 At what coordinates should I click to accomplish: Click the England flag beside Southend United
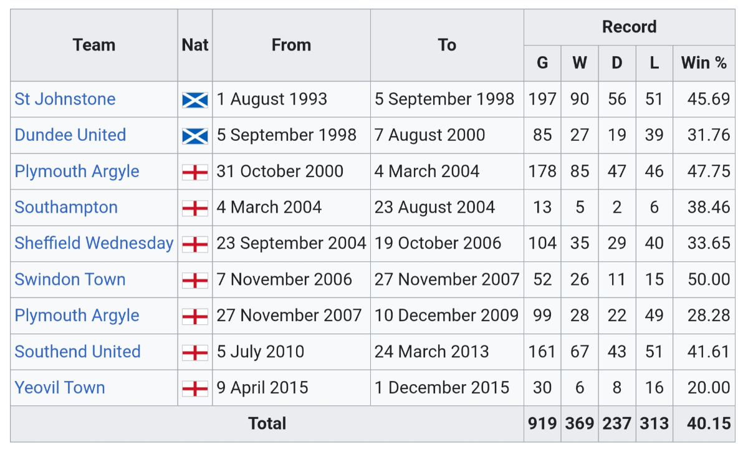coord(195,352)
